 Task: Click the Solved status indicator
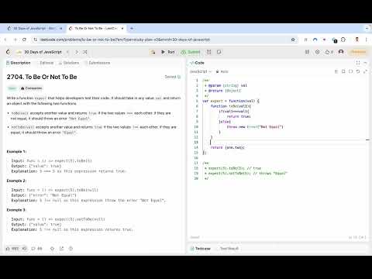click(173, 77)
